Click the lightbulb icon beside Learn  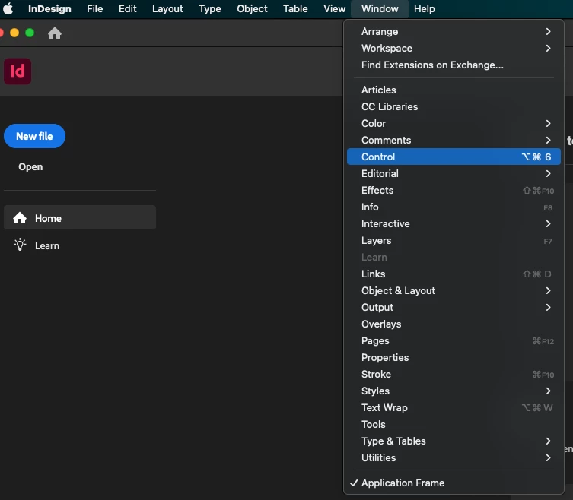coord(20,245)
